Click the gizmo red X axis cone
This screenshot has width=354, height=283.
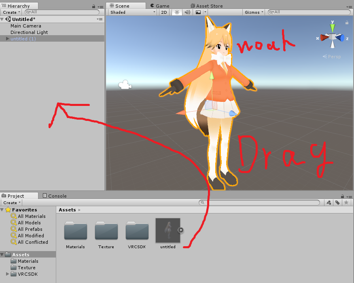[x=324, y=38]
